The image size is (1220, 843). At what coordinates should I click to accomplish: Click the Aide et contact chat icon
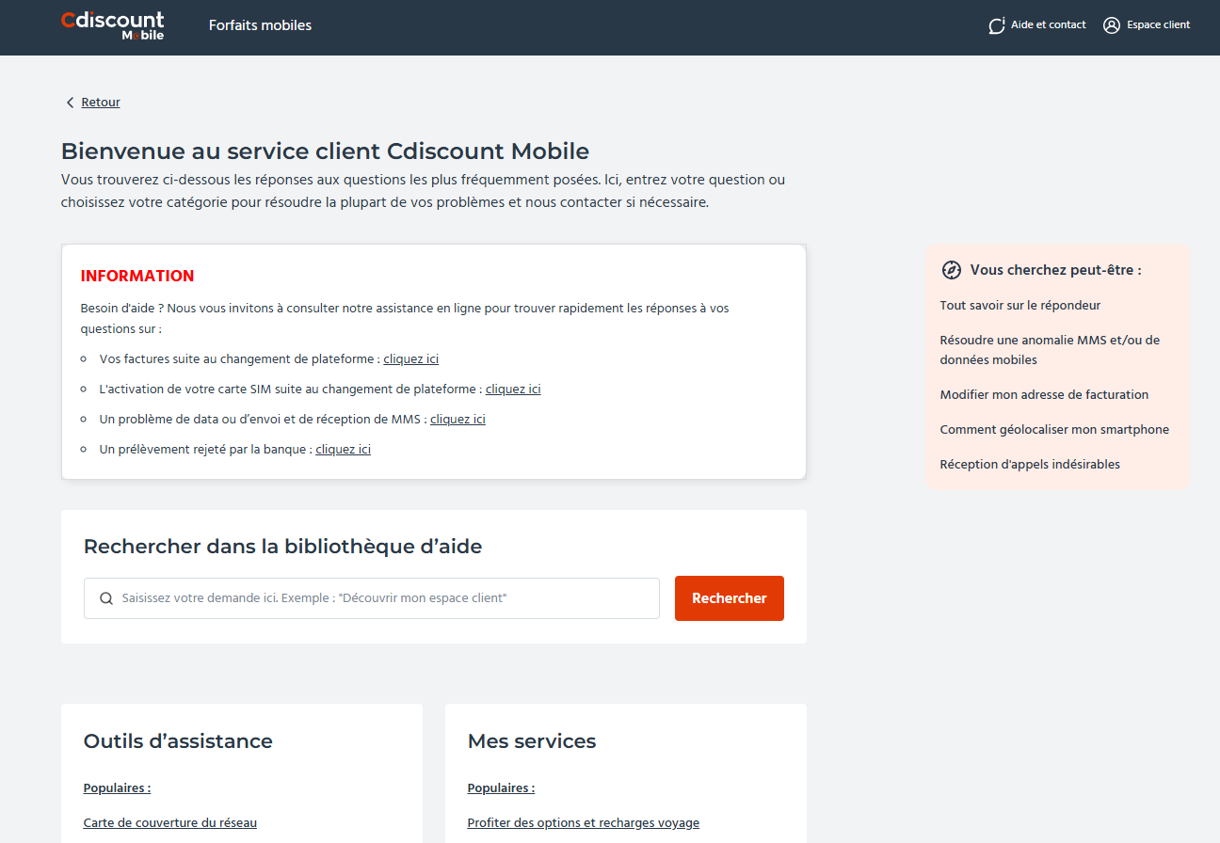pos(997,25)
